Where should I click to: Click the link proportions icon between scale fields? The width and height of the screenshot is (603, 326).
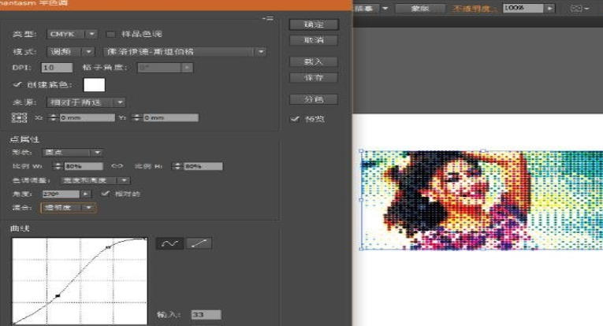pos(117,166)
